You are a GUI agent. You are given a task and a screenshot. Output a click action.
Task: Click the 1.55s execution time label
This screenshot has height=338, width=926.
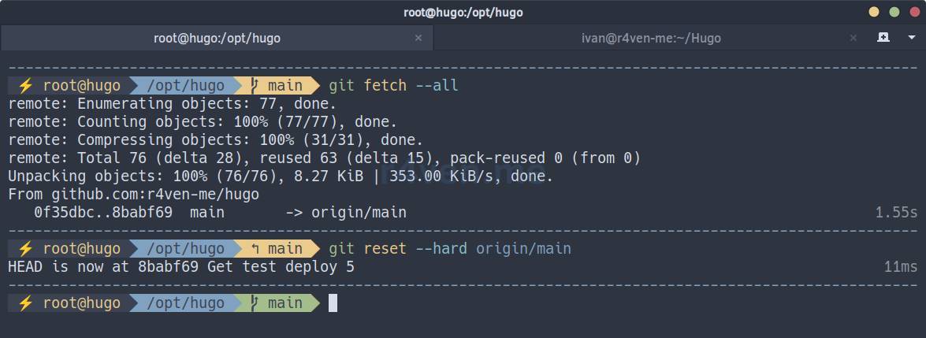click(x=896, y=213)
